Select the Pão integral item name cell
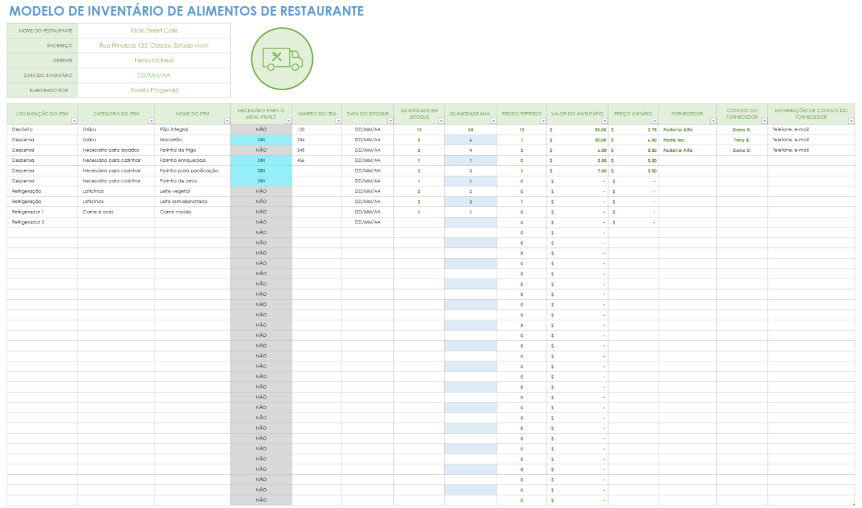 click(x=192, y=129)
